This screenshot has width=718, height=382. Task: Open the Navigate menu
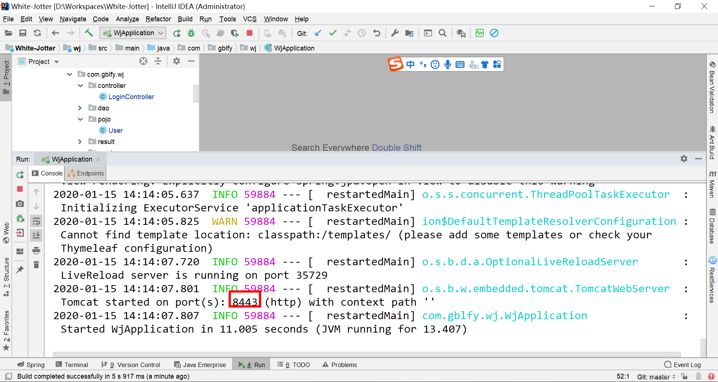[73, 19]
